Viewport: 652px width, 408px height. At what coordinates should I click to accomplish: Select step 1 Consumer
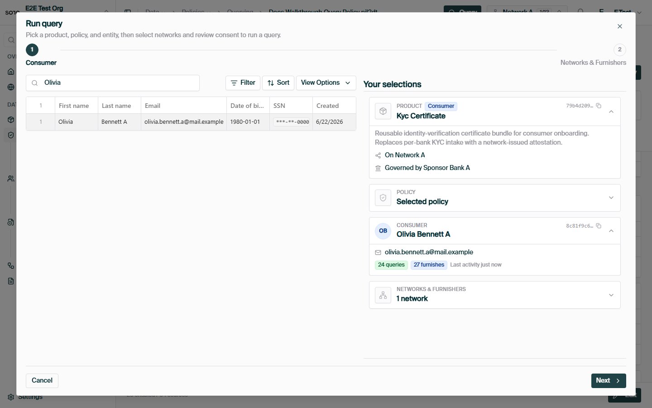[32, 50]
